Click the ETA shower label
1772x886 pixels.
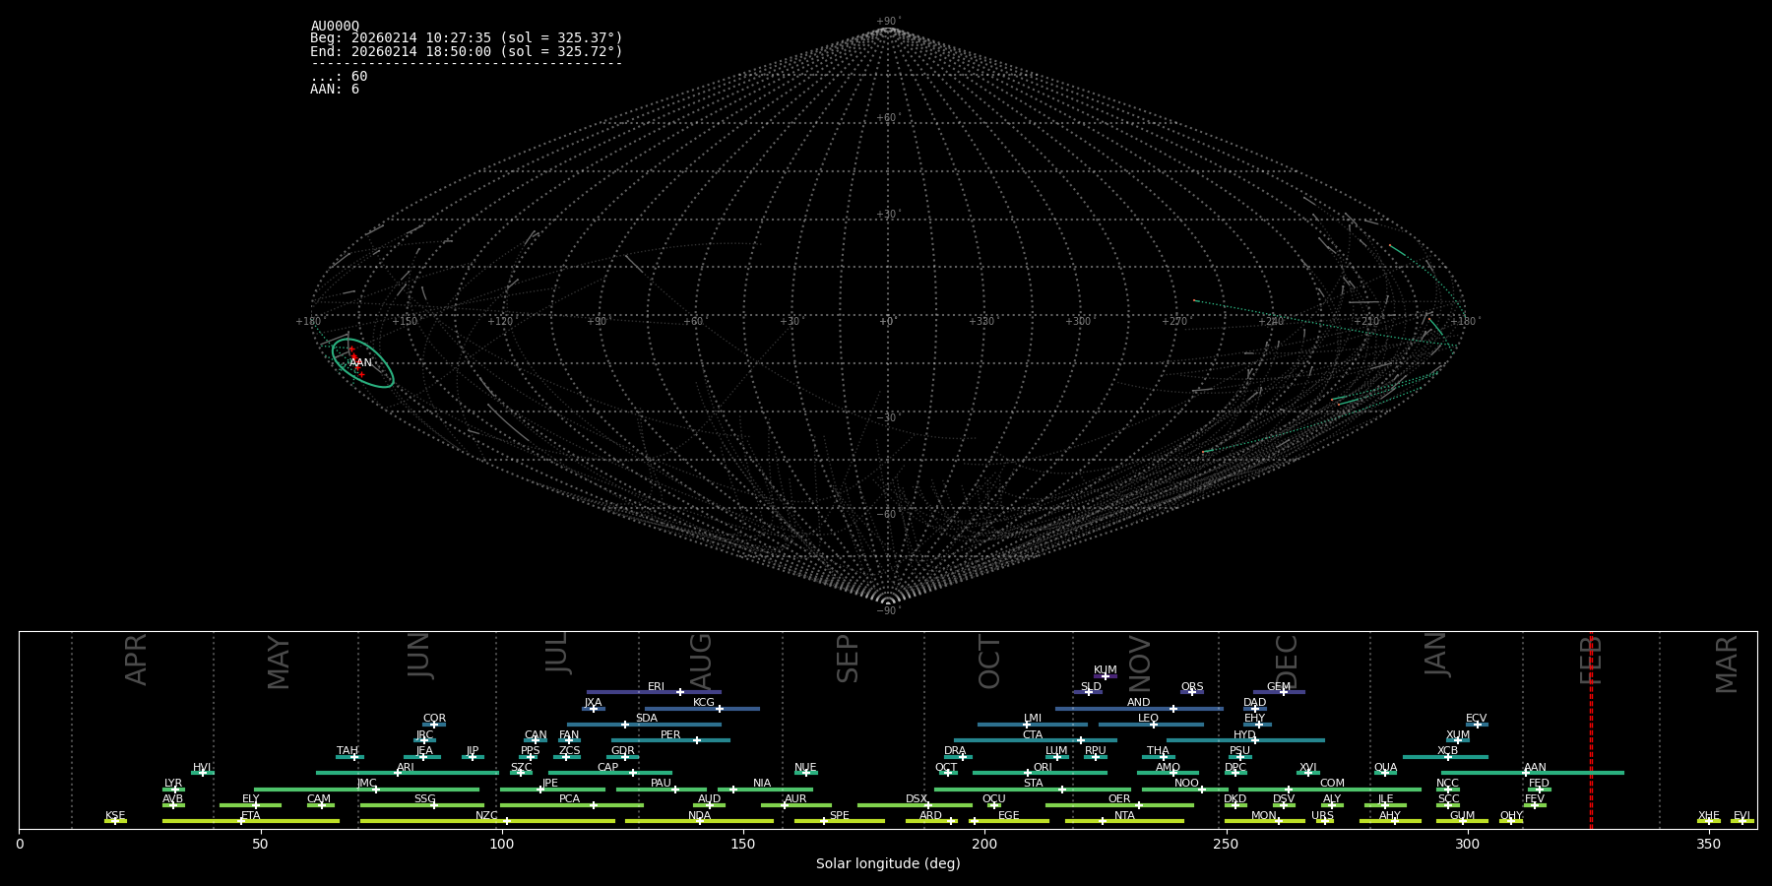251,816
